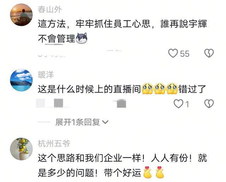Screen dimensions: 226x182
Task: Tap the like count 55
Action: click(185, 54)
